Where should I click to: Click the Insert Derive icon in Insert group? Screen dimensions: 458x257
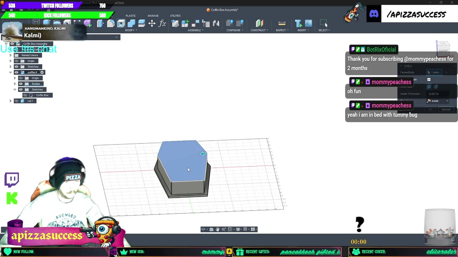point(298,24)
